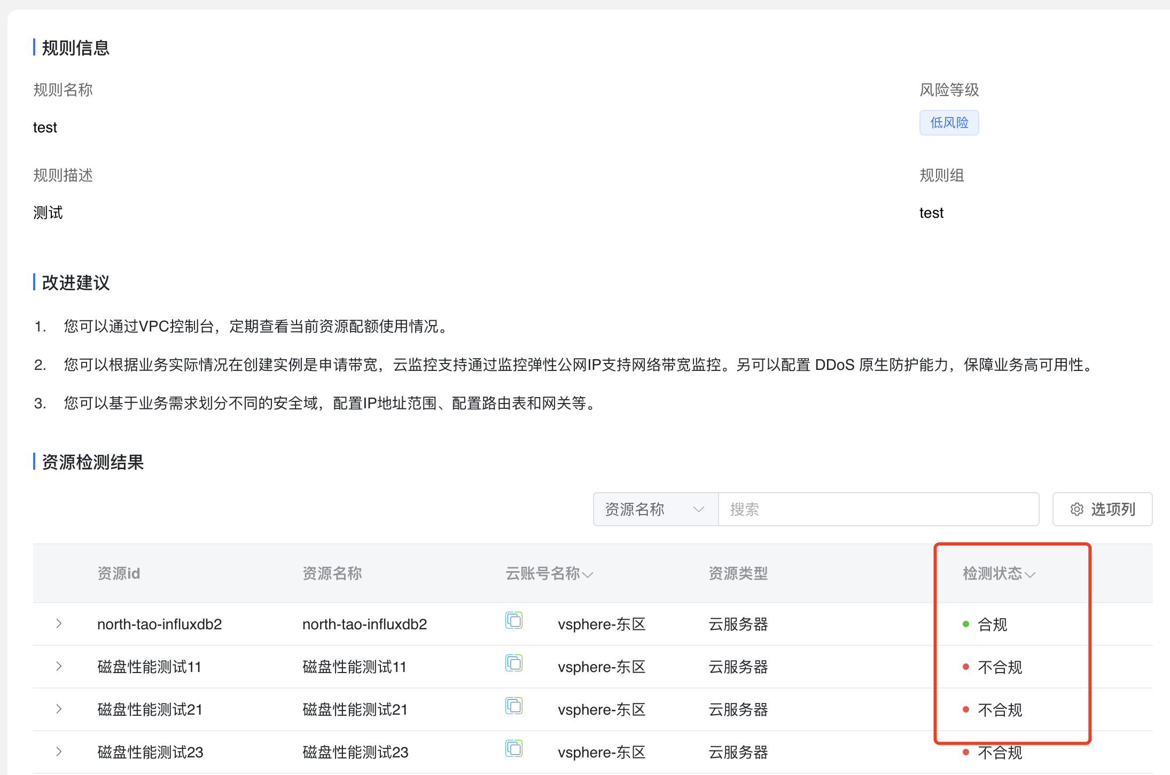Image resolution: width=1170 pixels, height=775 pixels.
Task: Expand the 磁盘性能测试21 row details
Action: [59, 709]
